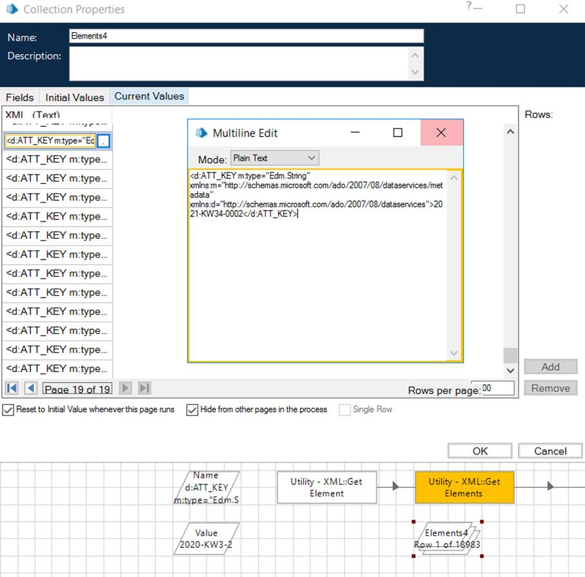Click the Rows per page input field
The height and width of the screenshot is (577, 585).
coord(493,388)
